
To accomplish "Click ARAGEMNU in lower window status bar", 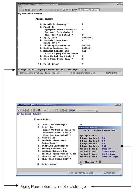I will click(x=110, y=173).
